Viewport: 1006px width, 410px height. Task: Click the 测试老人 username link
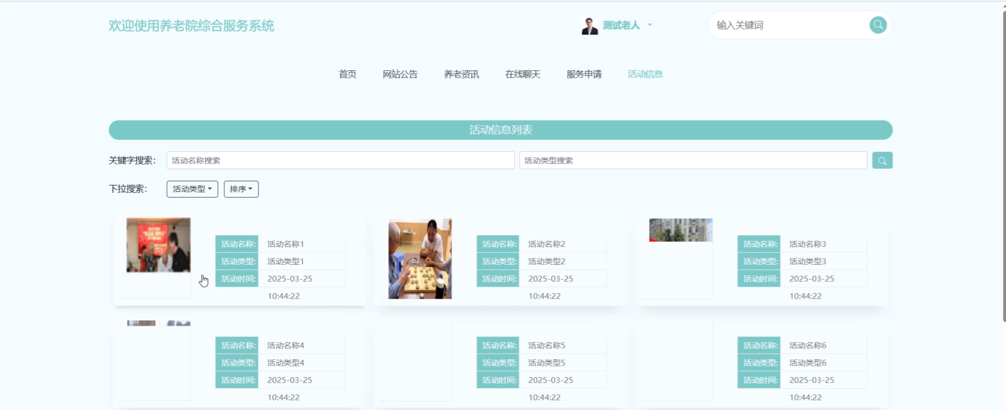tap(621, 25)
